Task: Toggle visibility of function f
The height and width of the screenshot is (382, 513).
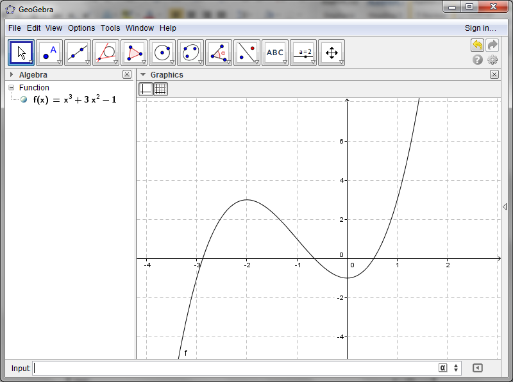Action: (x=24, y=99)
